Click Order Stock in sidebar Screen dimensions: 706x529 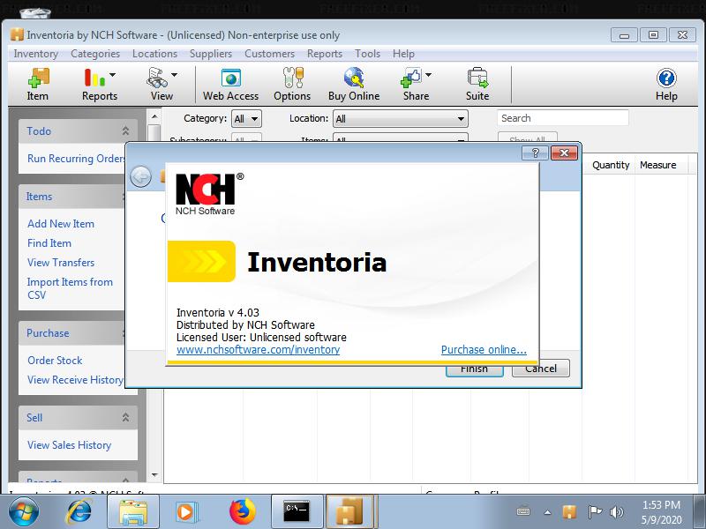tap(55, 361)
